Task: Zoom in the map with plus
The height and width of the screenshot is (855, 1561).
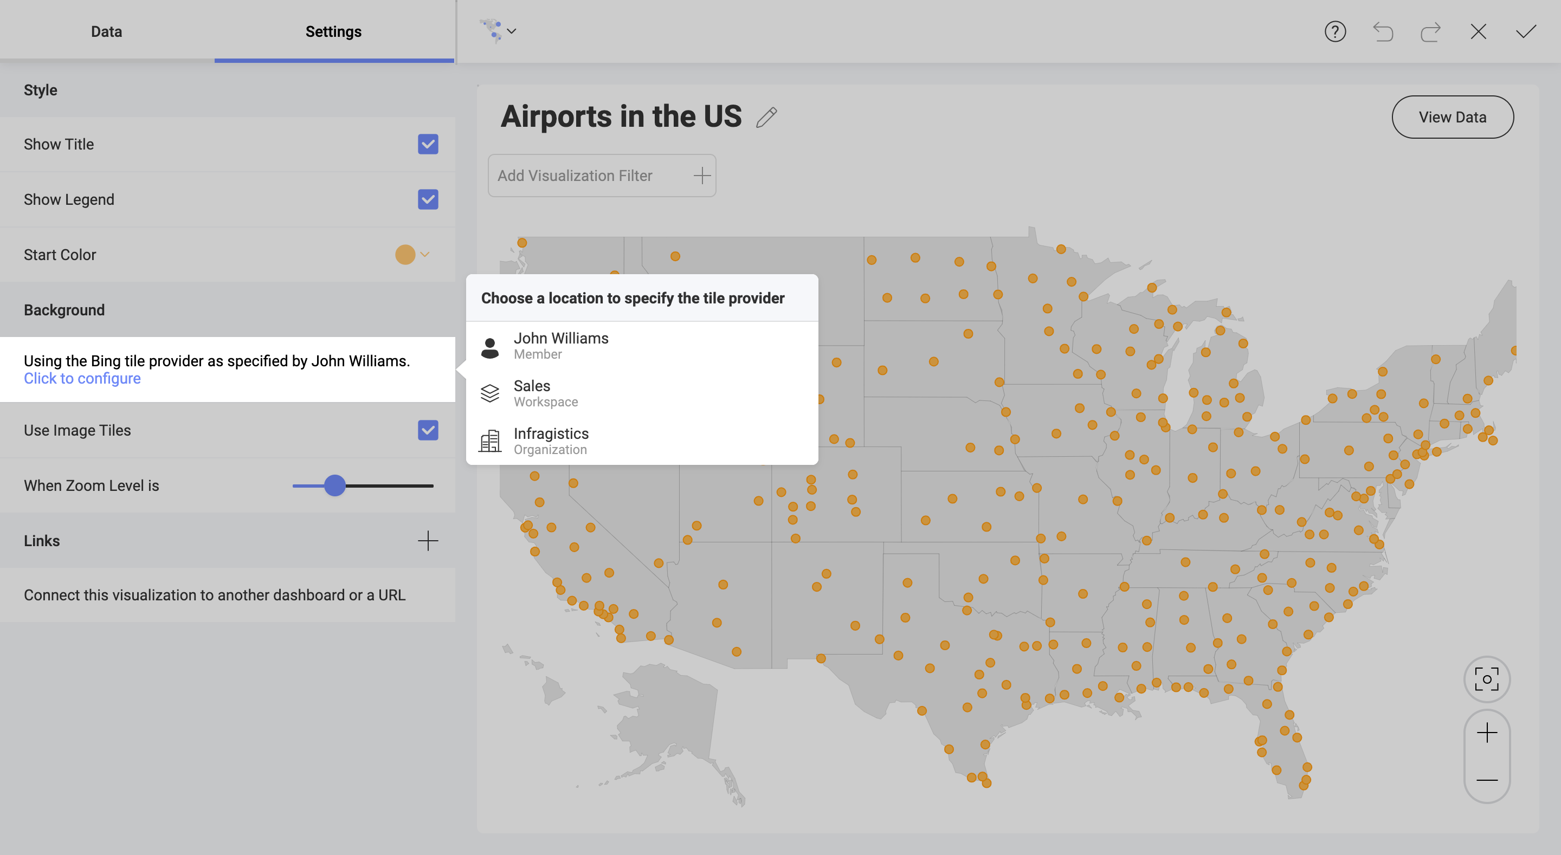Action: 1486,733
